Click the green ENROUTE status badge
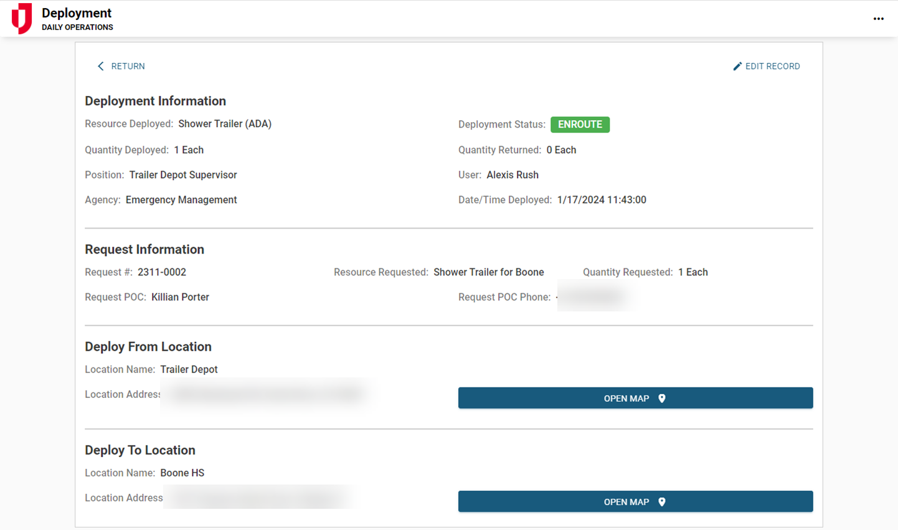This screenshot has height=530, width=898. (580, 125)
